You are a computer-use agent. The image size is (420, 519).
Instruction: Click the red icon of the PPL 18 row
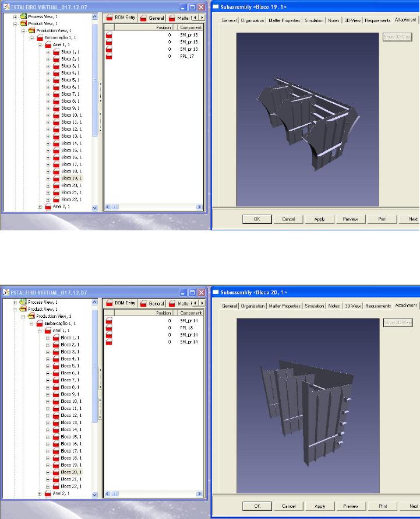[x=108, y=328]
